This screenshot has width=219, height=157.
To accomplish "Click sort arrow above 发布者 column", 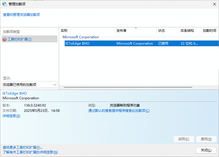I will [x=136, y=28].
